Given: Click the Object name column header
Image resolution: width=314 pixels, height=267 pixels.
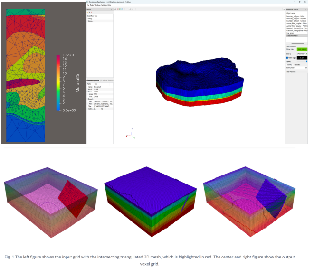Looking at the screenshot, I should coord(291,13).
